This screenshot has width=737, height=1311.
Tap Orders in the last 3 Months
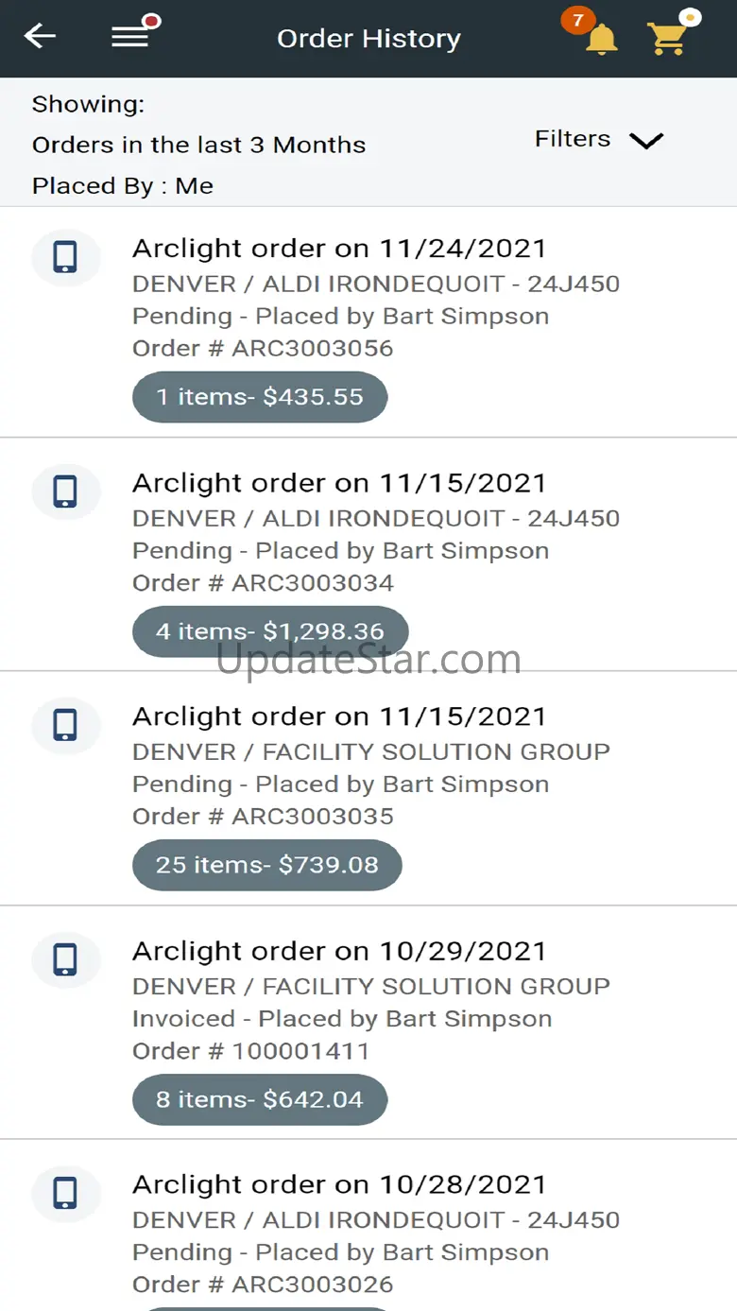click(198, 145)
